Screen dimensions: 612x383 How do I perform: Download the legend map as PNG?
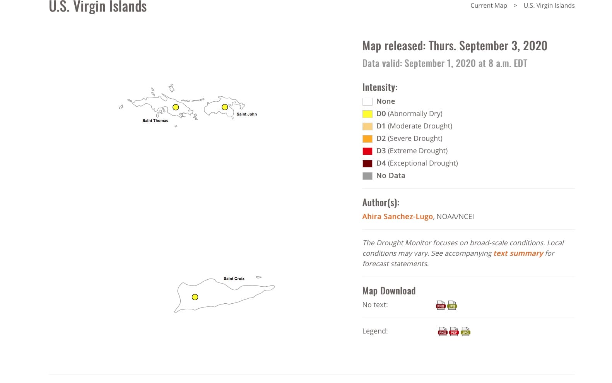coord(442,332)
